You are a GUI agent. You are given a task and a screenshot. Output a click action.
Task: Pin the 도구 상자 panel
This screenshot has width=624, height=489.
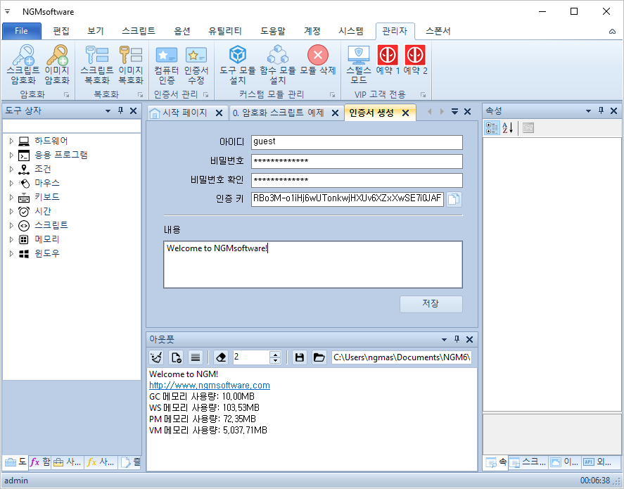click(x=120, y=110)
